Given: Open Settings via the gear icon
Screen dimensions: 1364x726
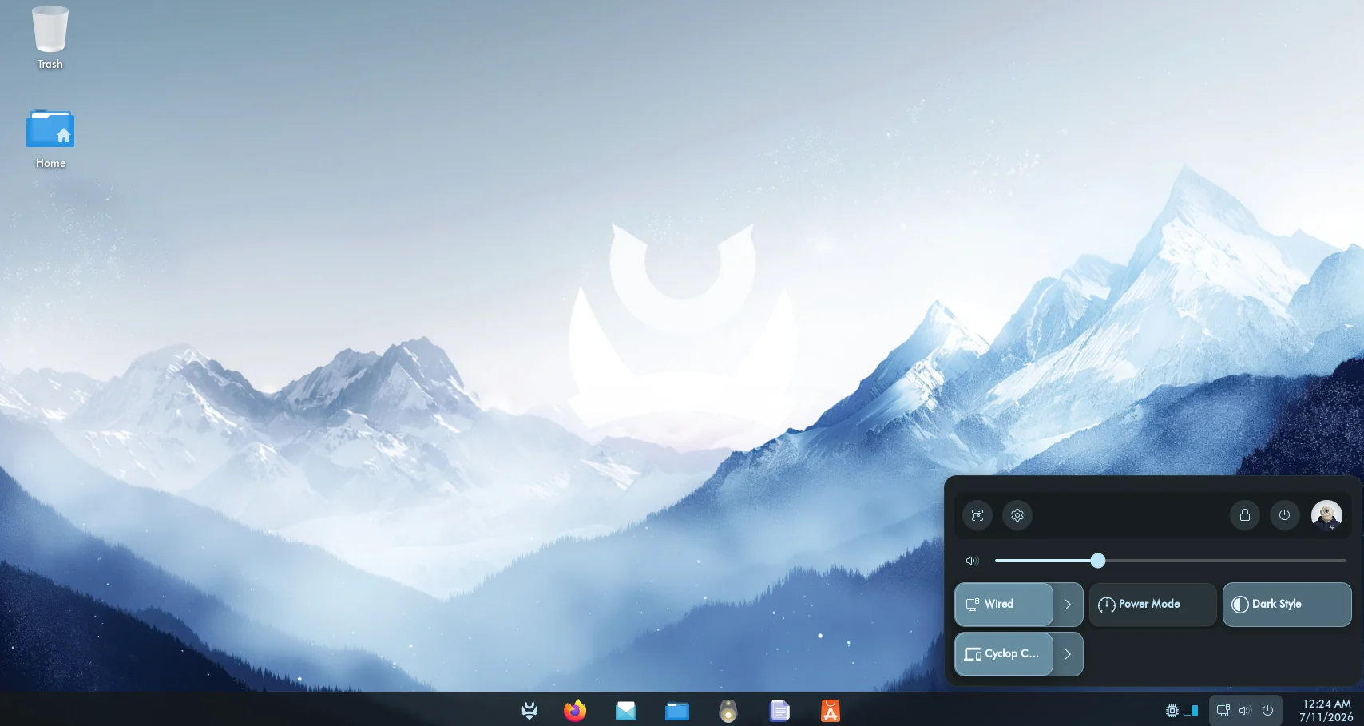Looking at the screenshot, I should point(1017,515).
